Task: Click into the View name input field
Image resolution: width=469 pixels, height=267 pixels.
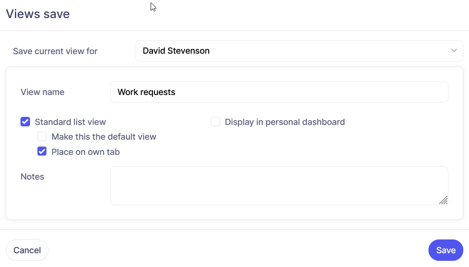Action: coord(279,92)
